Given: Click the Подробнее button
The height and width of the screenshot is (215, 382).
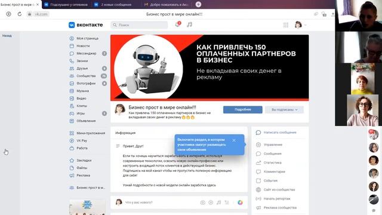Looking at the screenshot, I should (243, 110).
